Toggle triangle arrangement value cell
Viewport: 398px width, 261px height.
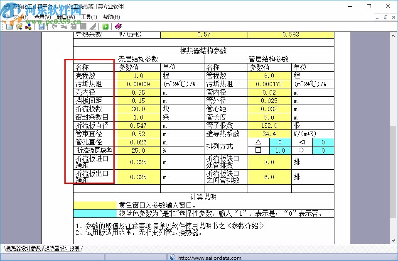tap(280, 142)
